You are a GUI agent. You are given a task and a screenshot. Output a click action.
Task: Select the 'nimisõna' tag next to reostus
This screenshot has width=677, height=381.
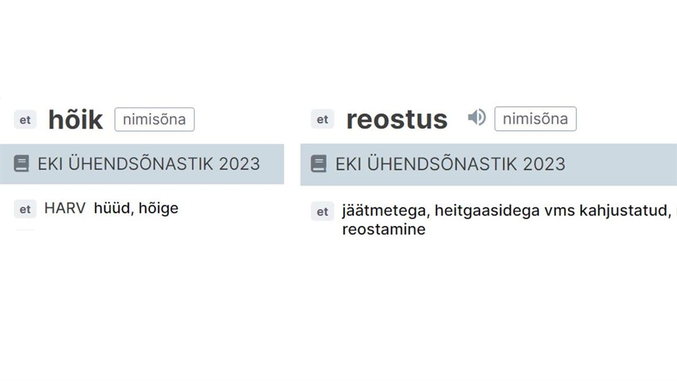(535, 119)
